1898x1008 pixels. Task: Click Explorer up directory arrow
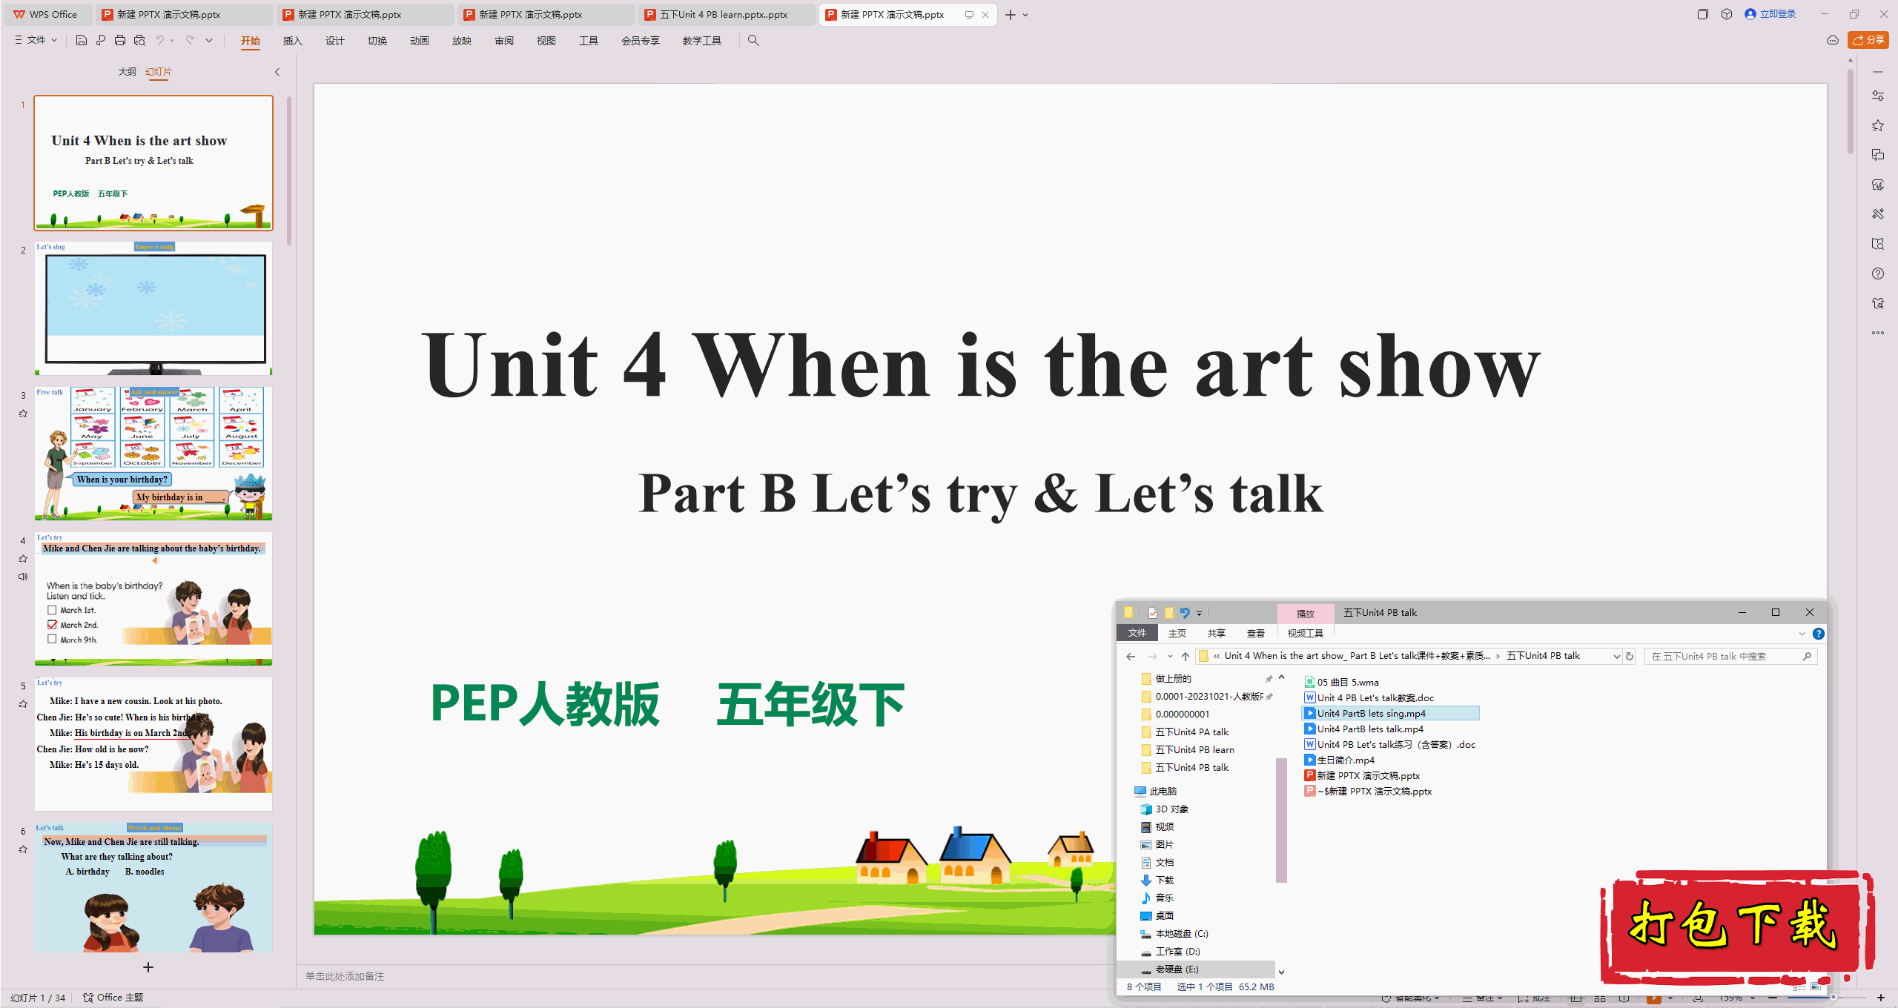click(1186, 656)
